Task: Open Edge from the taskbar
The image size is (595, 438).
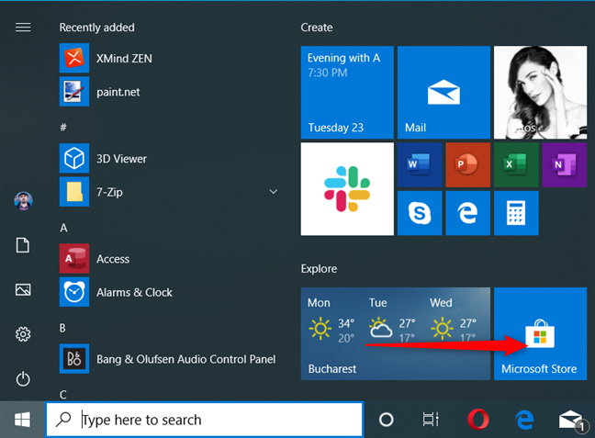Action: [524, 420]
